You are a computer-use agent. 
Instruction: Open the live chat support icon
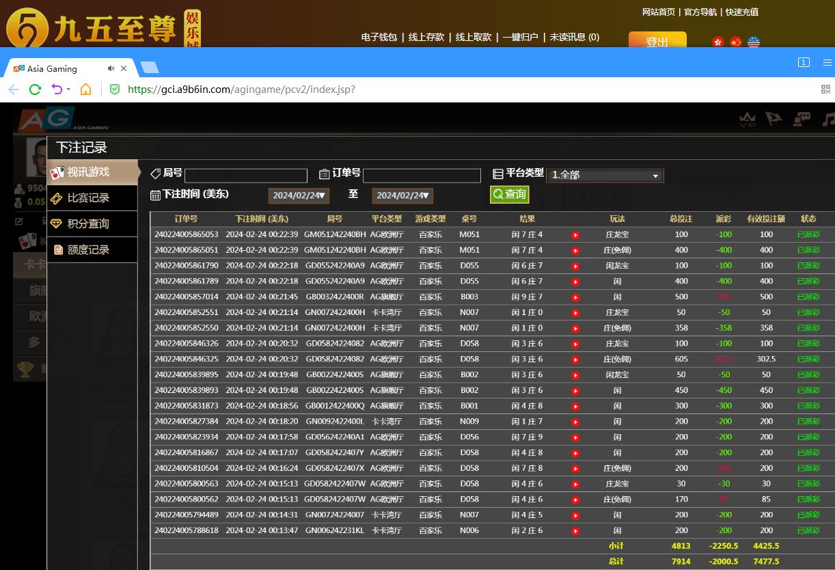(802, 120)
